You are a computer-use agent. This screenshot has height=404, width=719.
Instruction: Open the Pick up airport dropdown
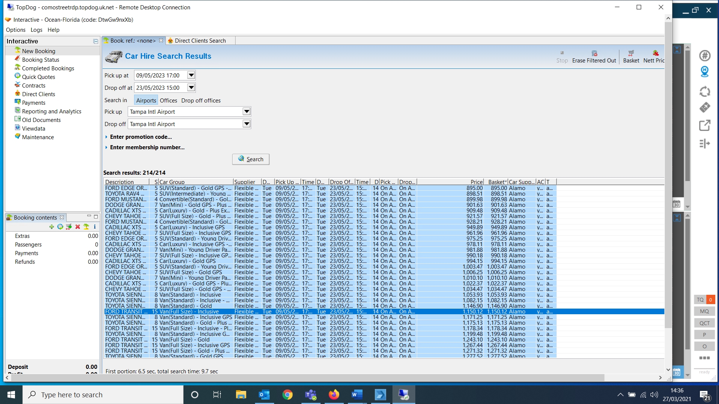coord(246,111)
